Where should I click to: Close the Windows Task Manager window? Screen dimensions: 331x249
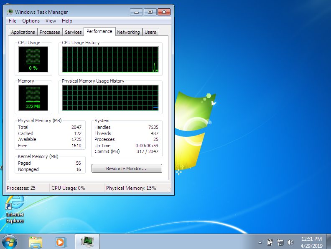pyautogui.click(x=164, y=12)
